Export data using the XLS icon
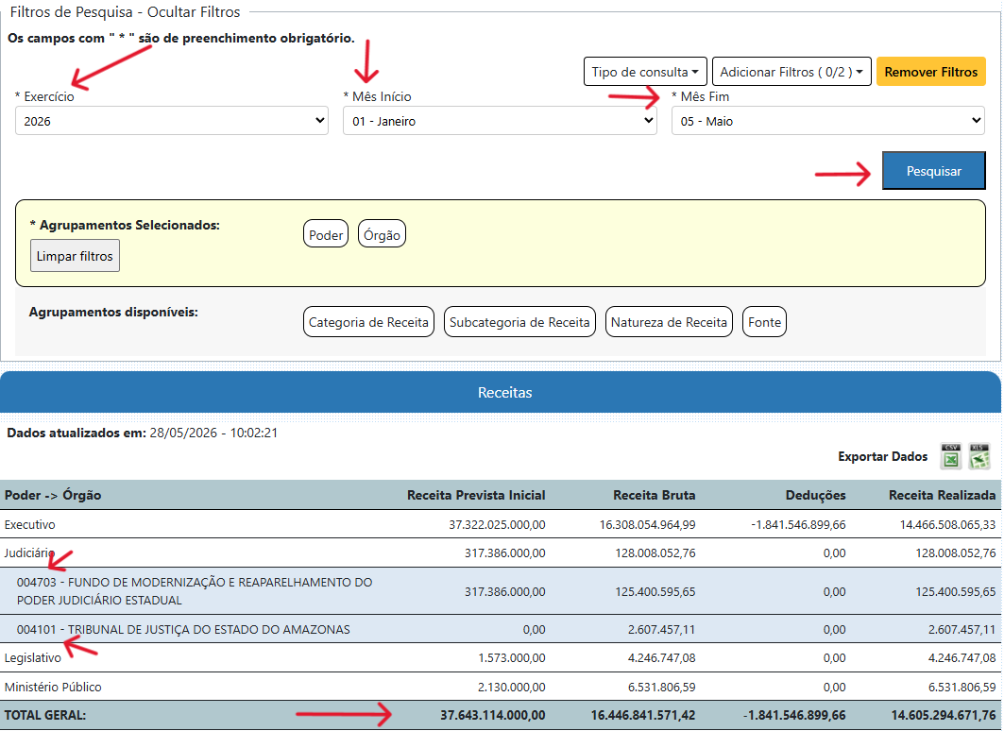The width and height of the screenshot is (1004, 731). [979, 456]
